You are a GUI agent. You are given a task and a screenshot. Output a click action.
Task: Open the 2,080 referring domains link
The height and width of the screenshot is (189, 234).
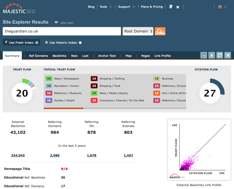click(x=55, y=155)
